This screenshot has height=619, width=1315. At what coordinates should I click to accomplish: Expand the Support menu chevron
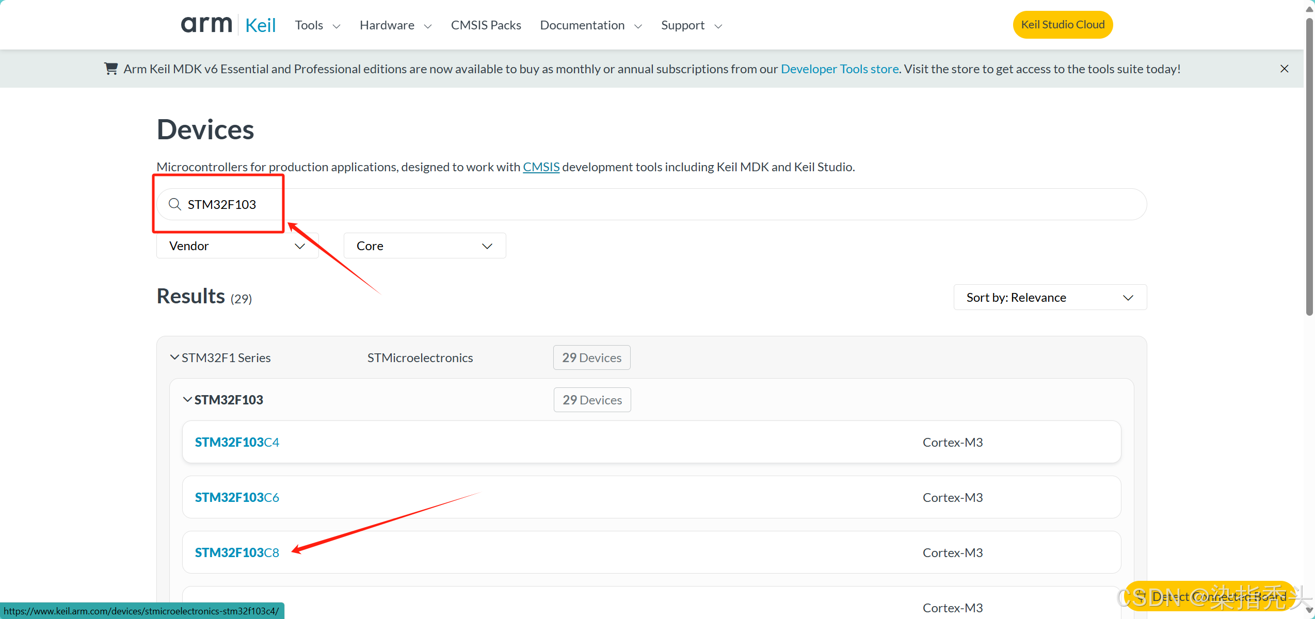tap(718, 26)
